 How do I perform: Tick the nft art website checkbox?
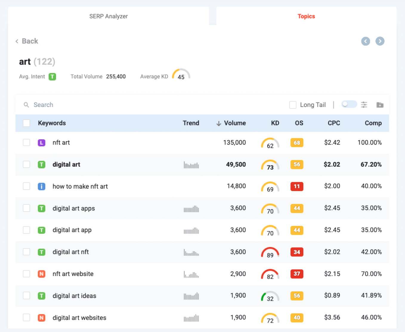pos(27,274)
